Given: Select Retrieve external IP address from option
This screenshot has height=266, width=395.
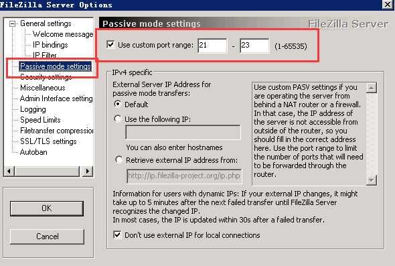Looking at the screenshot, I should (x=119, y=159).
